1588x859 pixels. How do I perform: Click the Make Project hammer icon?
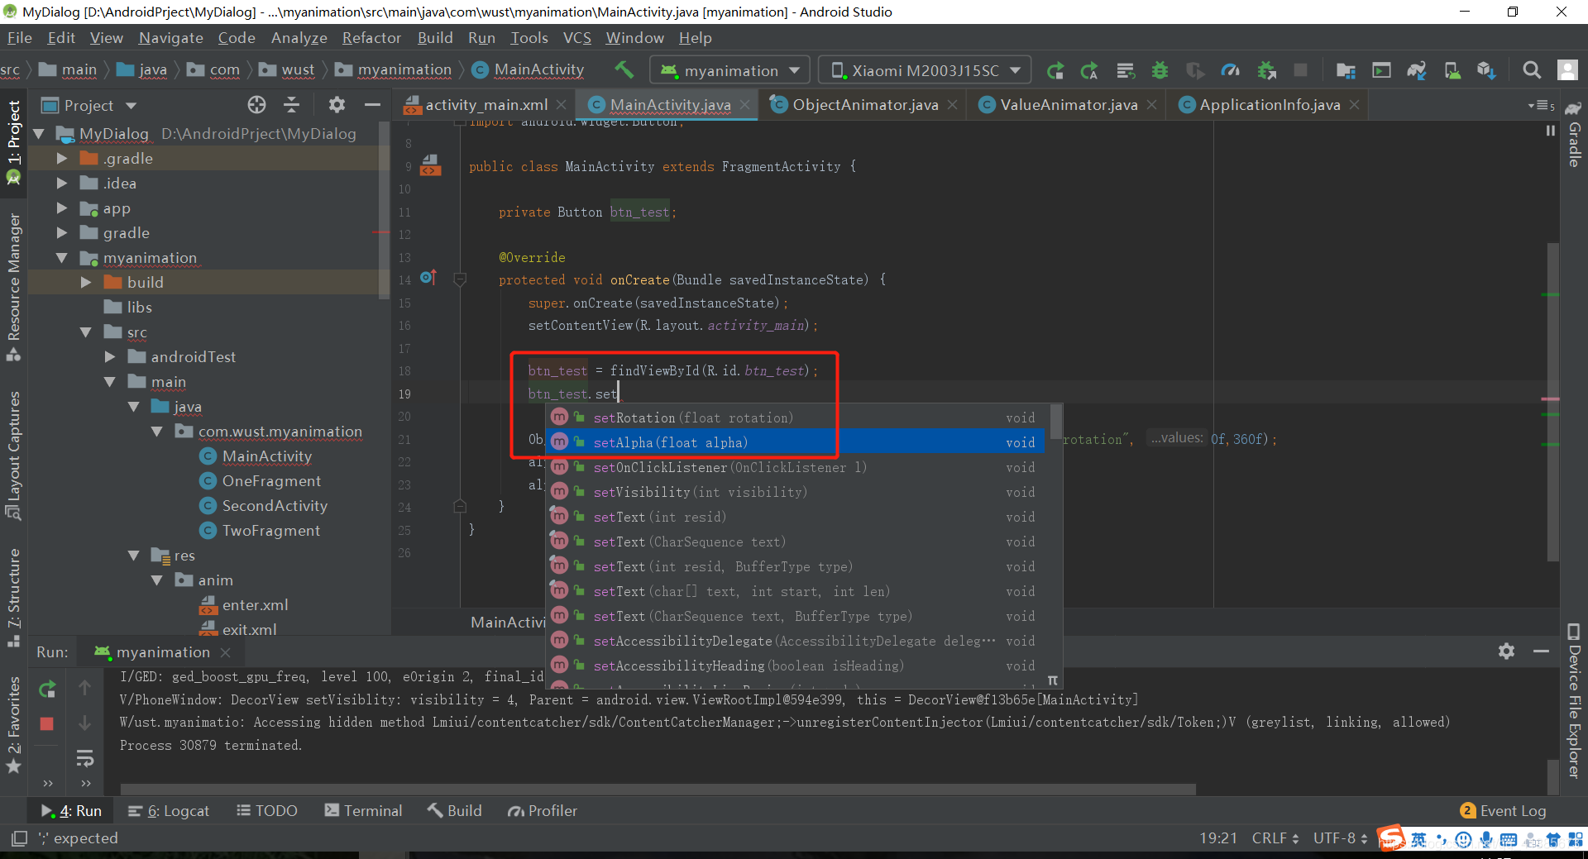click(x=624, y=70)
